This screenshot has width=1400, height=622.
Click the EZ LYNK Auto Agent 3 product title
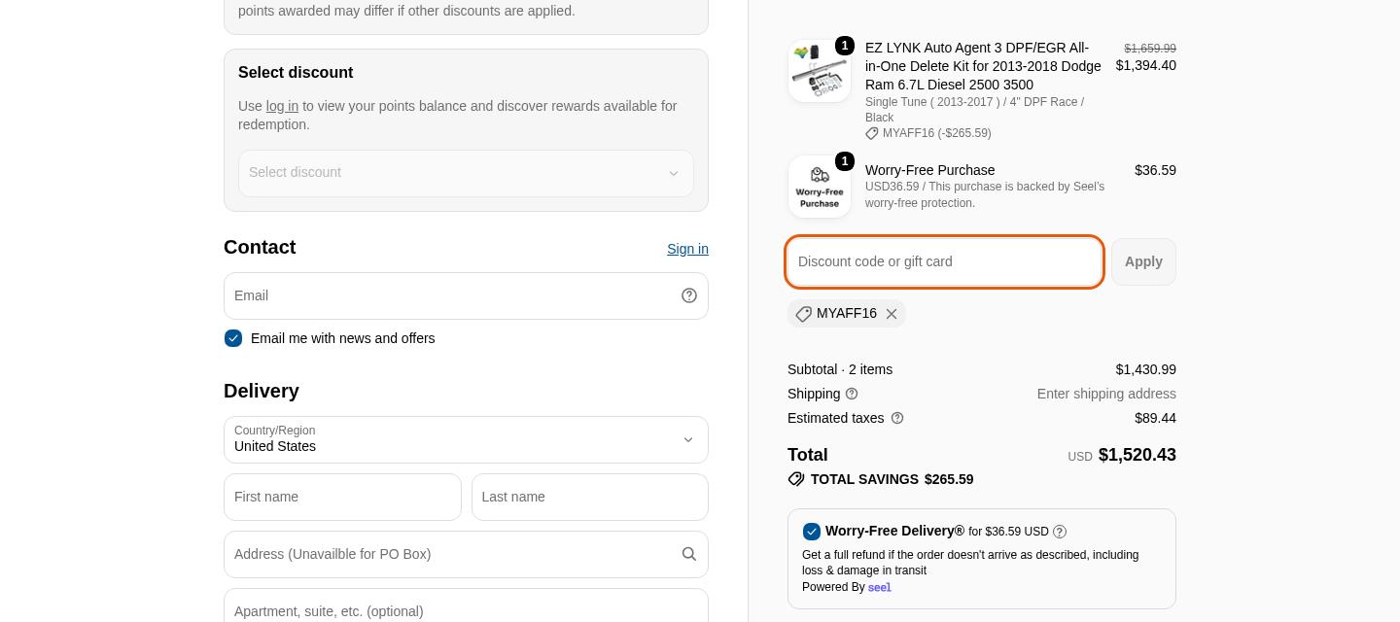click(x=983, y=66)
